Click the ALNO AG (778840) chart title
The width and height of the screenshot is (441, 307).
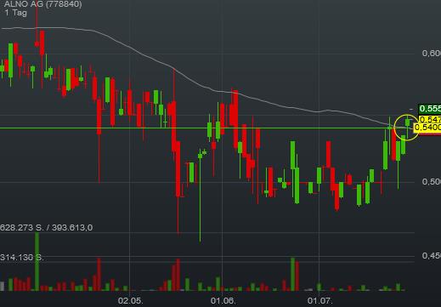point(42,4)
